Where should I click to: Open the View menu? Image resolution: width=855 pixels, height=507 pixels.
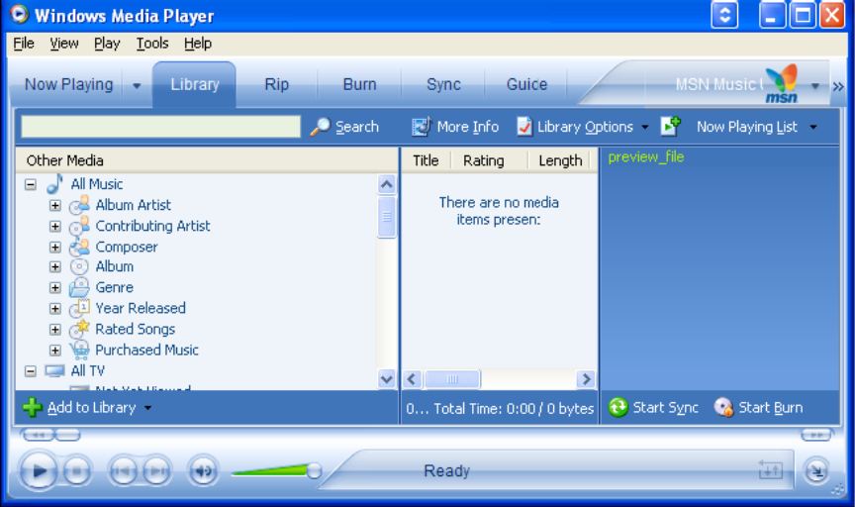click(x=64, y=44)
